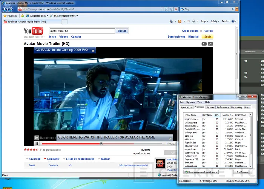Open the Bing search provider dropdown

(x=237, y=9)
